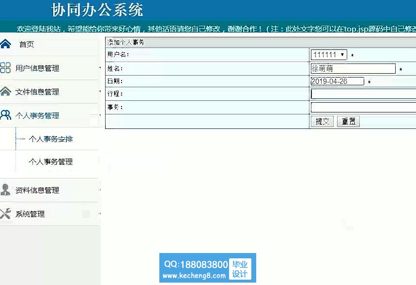This screenshot has width=416, height=285.
Task: Select the 个人事务安排 submenu item
Action: click(x=51, y=139)
